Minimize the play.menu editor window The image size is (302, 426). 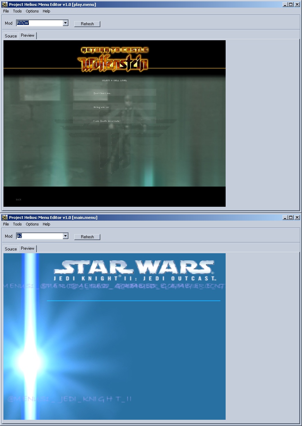tap(285, 5)
